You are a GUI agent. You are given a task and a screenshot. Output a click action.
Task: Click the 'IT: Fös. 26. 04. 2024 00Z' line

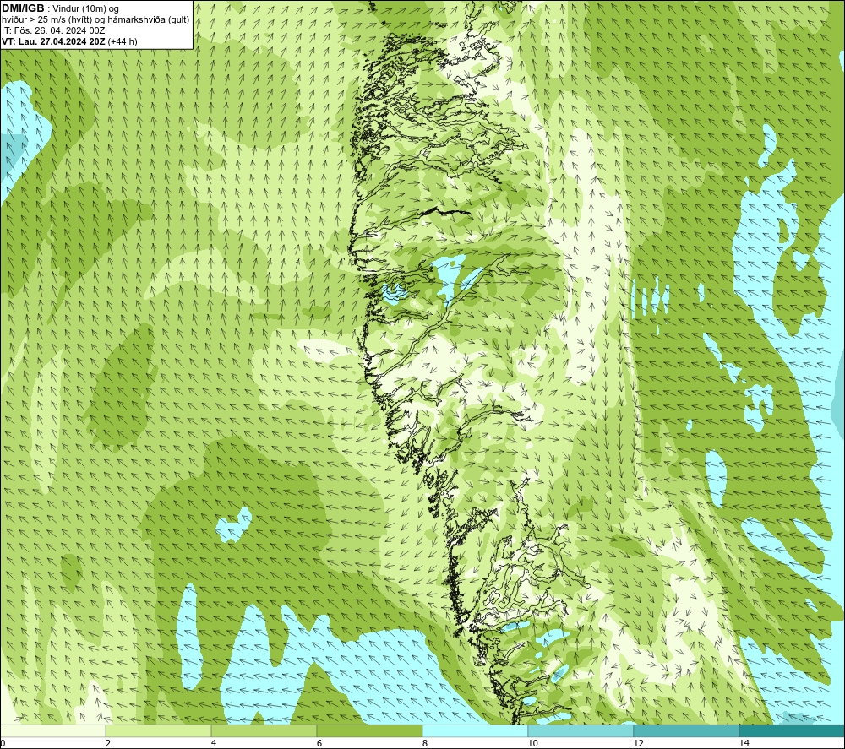coord(53,30)
